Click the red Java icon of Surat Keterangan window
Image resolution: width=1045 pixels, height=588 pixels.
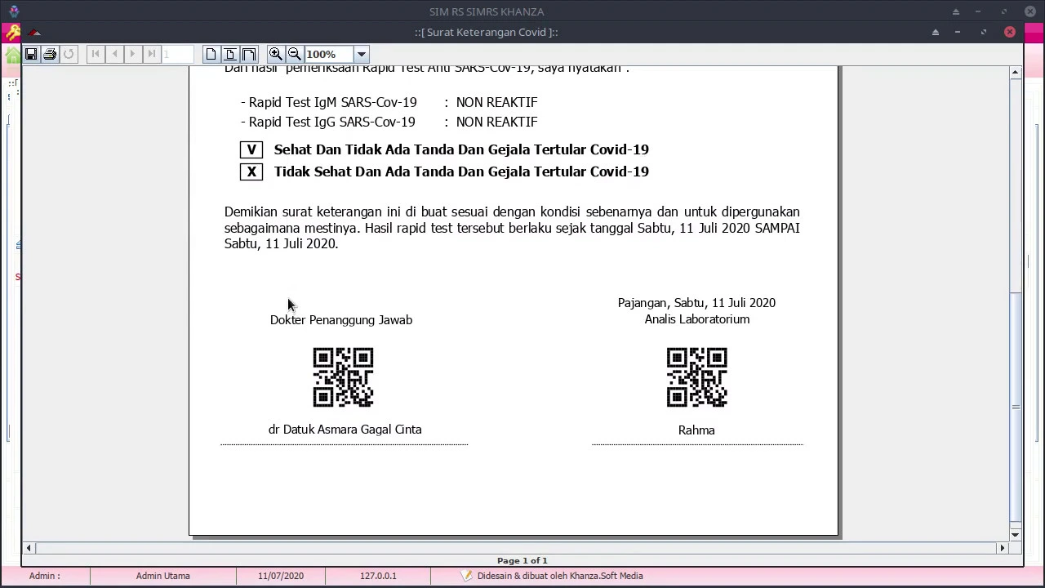(33, 33)
